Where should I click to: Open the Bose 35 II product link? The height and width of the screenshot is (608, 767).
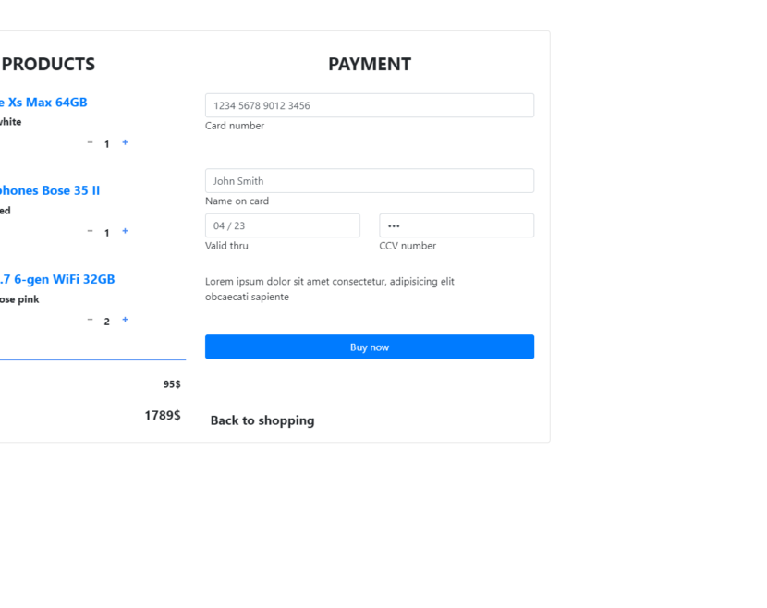pyautogui.click(x=50, y=190)
